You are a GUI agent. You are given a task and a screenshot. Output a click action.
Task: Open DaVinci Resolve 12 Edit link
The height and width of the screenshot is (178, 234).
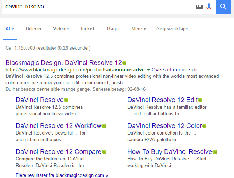(163, 100)
